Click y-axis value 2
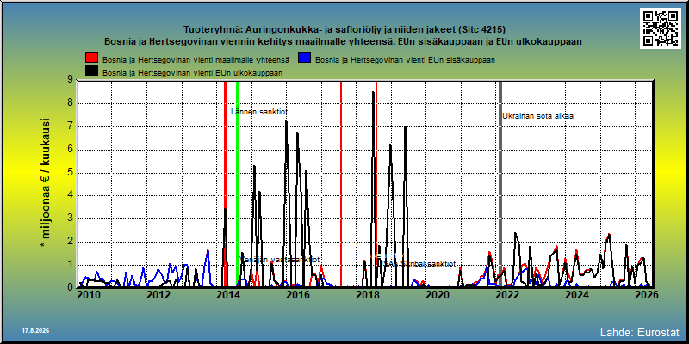 (70, 242)
